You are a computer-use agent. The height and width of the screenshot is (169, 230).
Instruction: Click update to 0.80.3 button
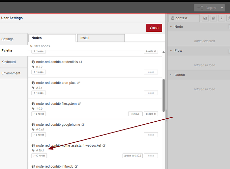click(132, 156)
